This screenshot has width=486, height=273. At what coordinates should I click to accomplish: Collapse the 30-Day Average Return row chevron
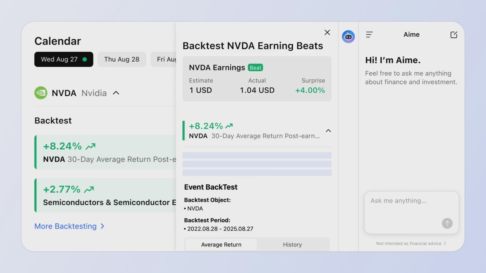coord(328,131)
